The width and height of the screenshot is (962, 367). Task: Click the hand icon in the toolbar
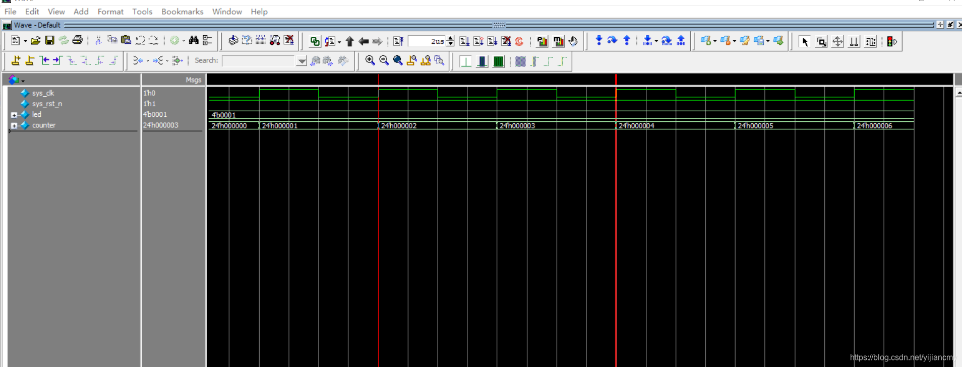(573, 41)
